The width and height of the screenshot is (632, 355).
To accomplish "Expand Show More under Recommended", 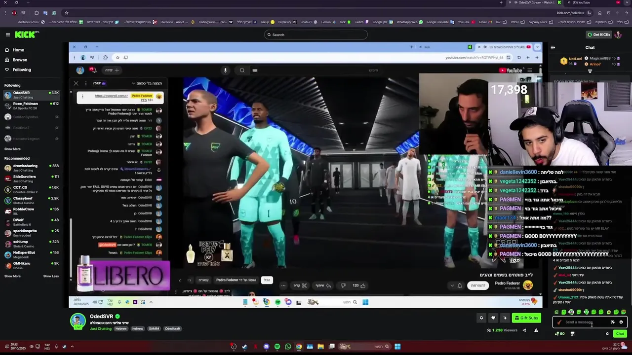I will [x=12, y=276].
